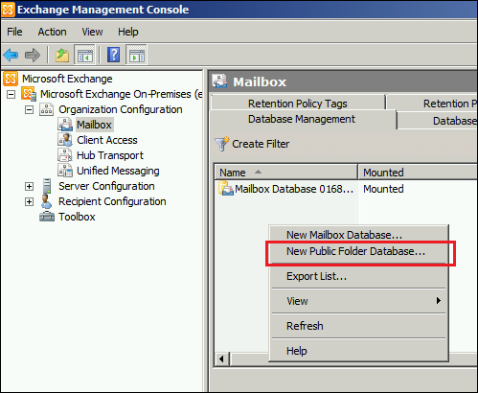Expand the Server Configuration node
This screenshot has width=478, height=393.
[x=29, y=186]
